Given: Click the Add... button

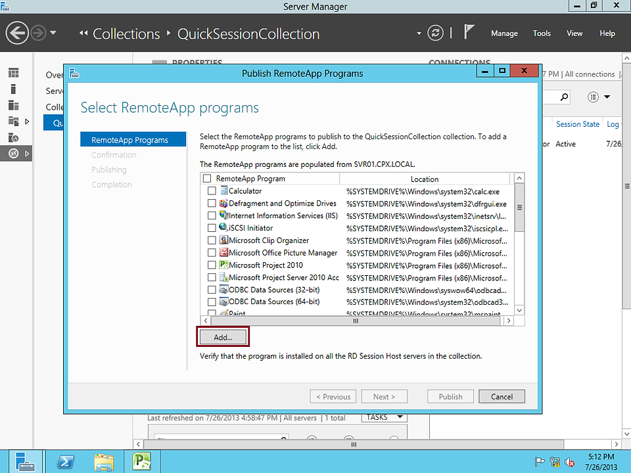Looking at the screenshot, I should [x=223, y=337].
